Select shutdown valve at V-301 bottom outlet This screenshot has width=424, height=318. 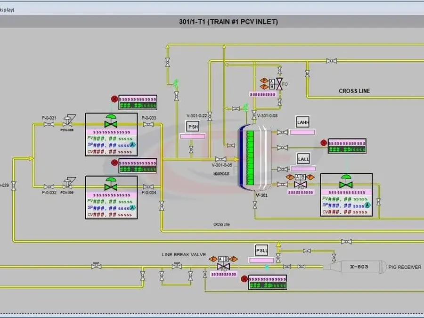(x=300, y=184)
